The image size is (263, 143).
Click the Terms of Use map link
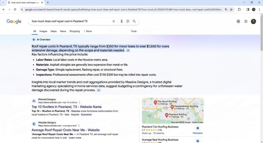198,122
